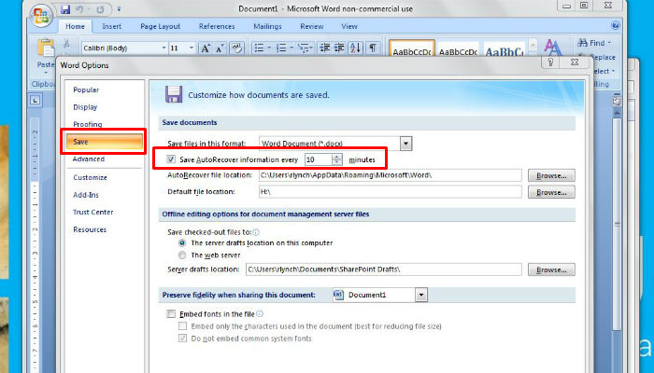
Task: Open Save files in this format dropdown
Action: pos(405,144)
